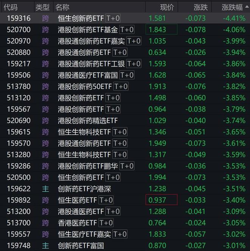
Task: Open 香港医药ETF name
Action: click(x=77, y=223)
